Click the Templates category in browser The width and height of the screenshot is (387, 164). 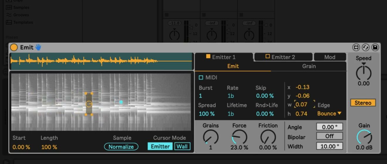[19, 22]
